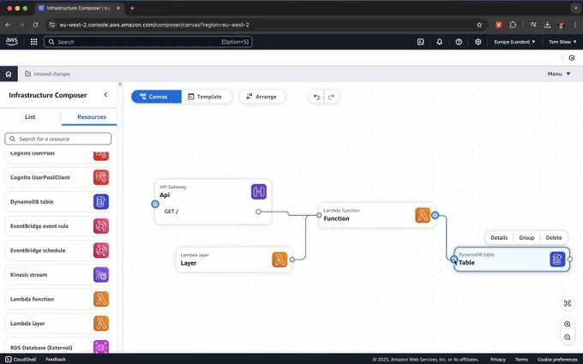Undo the last canvas change
This screenshot has height=364, width=583.
point(316,97)
